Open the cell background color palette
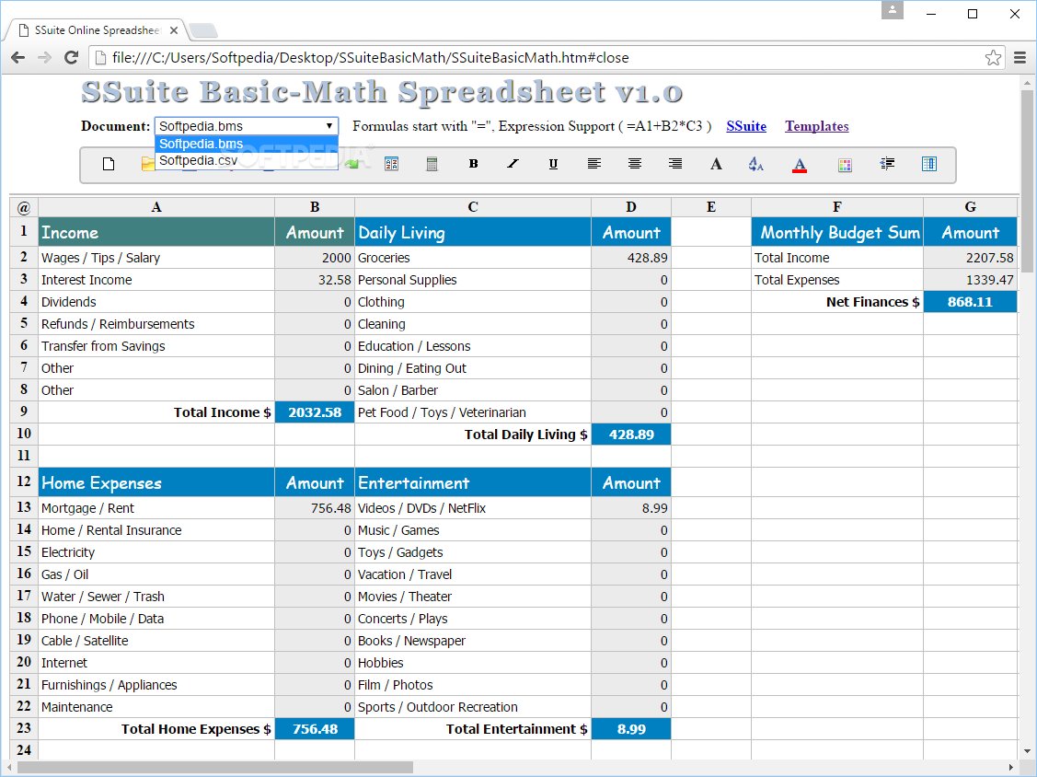The height and width of the screenshot is (777, 1037). pos(845,165)
